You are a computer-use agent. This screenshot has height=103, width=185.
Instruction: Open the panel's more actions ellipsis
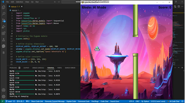click(175, 68)
